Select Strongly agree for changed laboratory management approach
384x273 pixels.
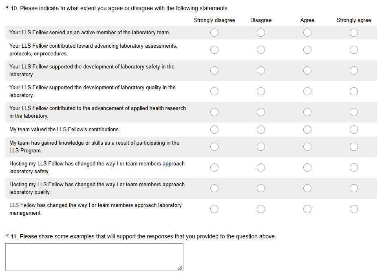coord(354,209)
